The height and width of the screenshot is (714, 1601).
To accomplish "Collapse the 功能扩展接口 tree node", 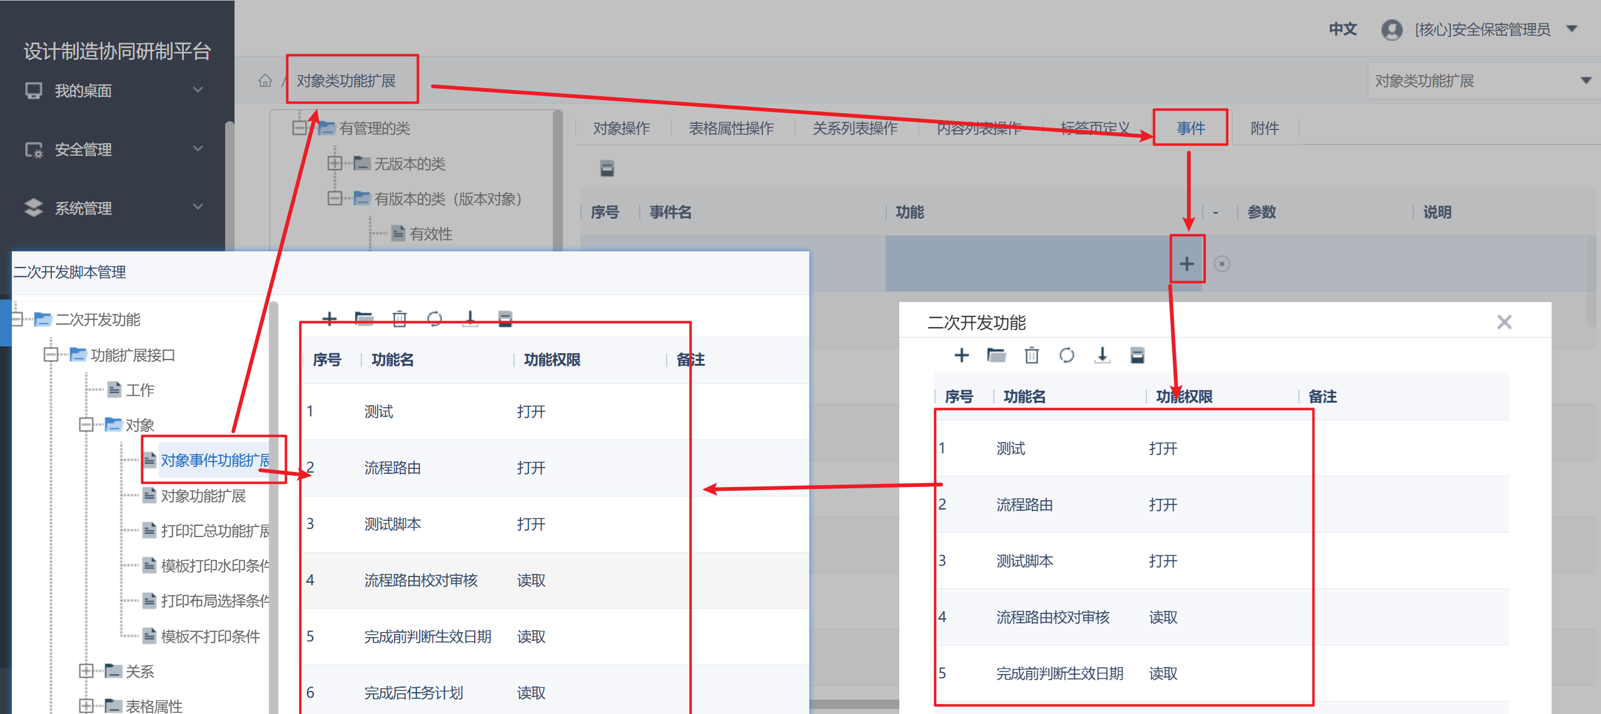I will pyautogui.click(x=51, y=355).
